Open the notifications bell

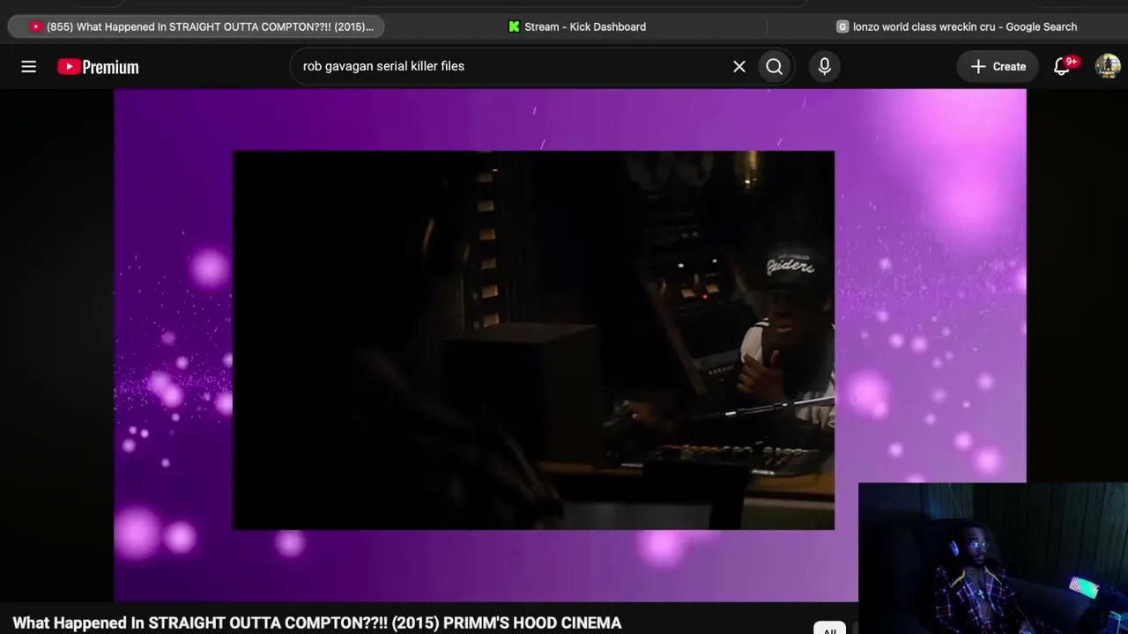(1062, 67)
